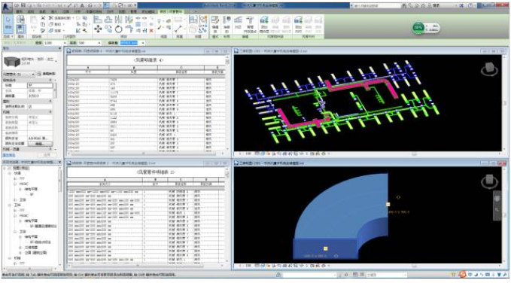Click the Edit button beside insulation settings
Viewport: 511px width, 283px height.
[40, 144]
